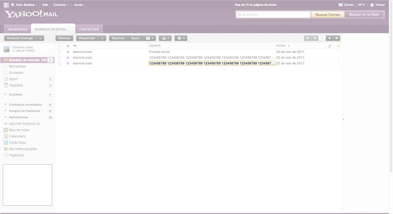The image size is (393, 214).
Task: Star the last teenvio.com message
Action: click(339, 63)
